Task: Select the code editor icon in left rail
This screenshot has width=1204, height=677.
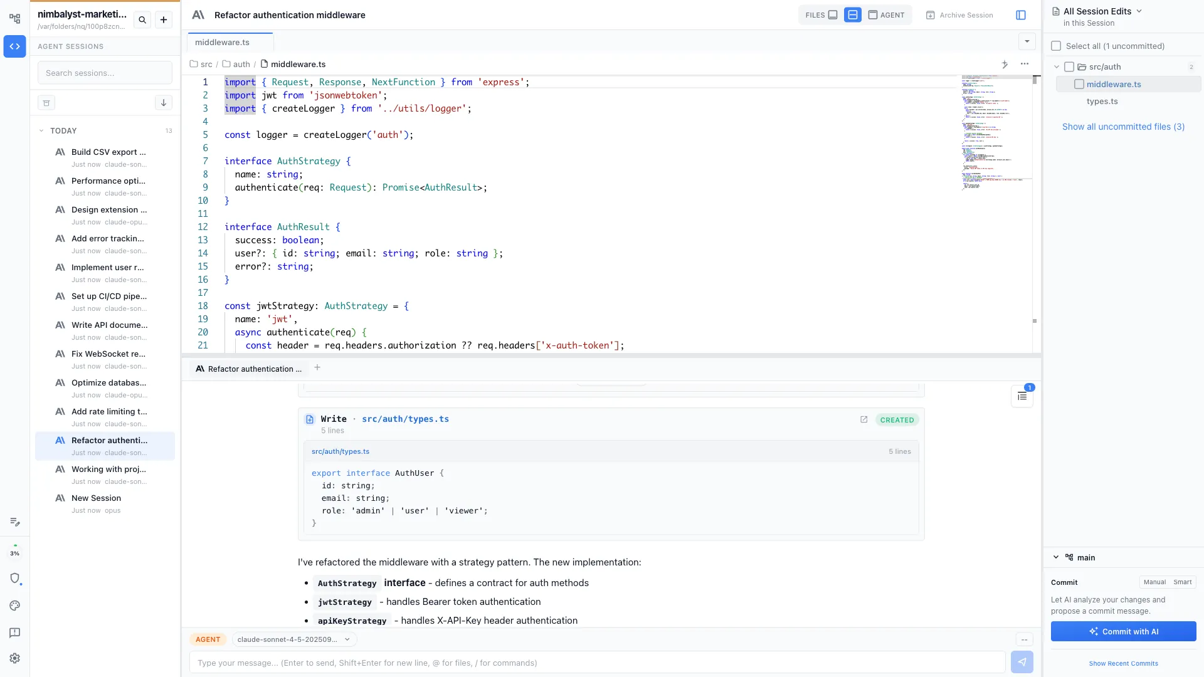Action: tap(15, 46)
